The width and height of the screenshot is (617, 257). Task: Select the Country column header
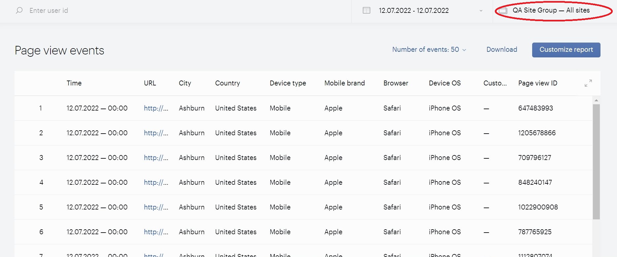pyautogui.click(x=227, y=83)
